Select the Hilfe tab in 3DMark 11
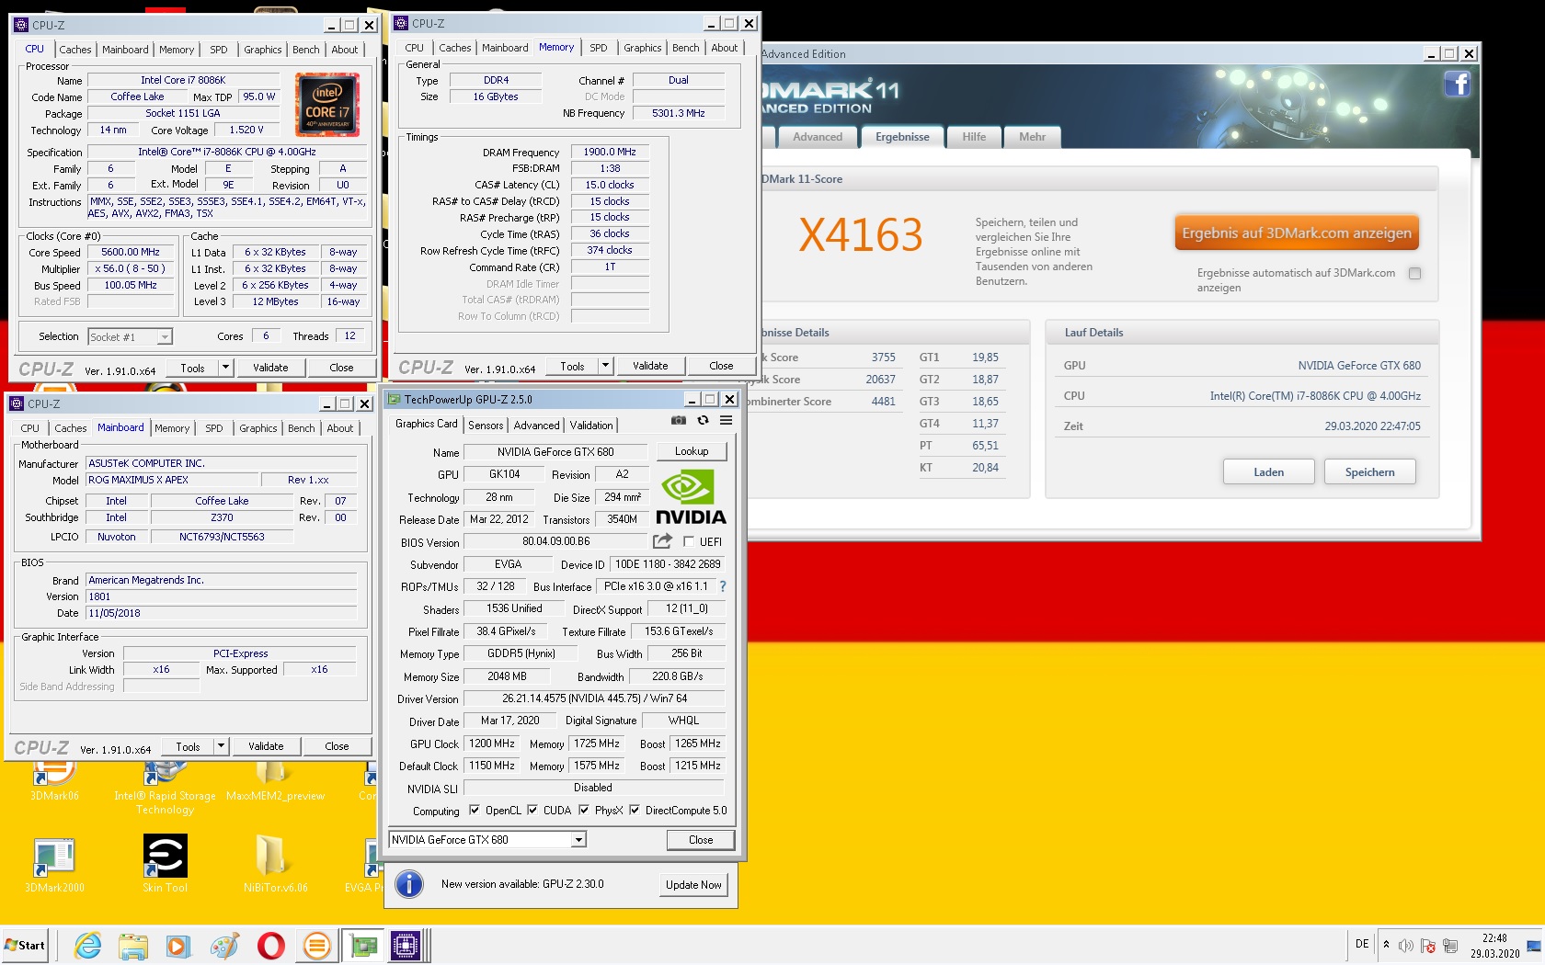The width and height of the screenshot is (1545, 965). [x=974, y=137]
